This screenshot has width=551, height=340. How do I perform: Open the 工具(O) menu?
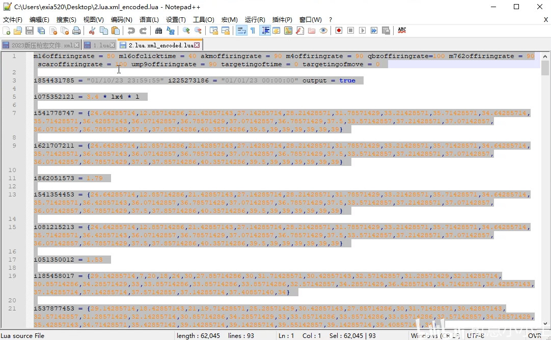pyautogui.click(x=204, y=20)
